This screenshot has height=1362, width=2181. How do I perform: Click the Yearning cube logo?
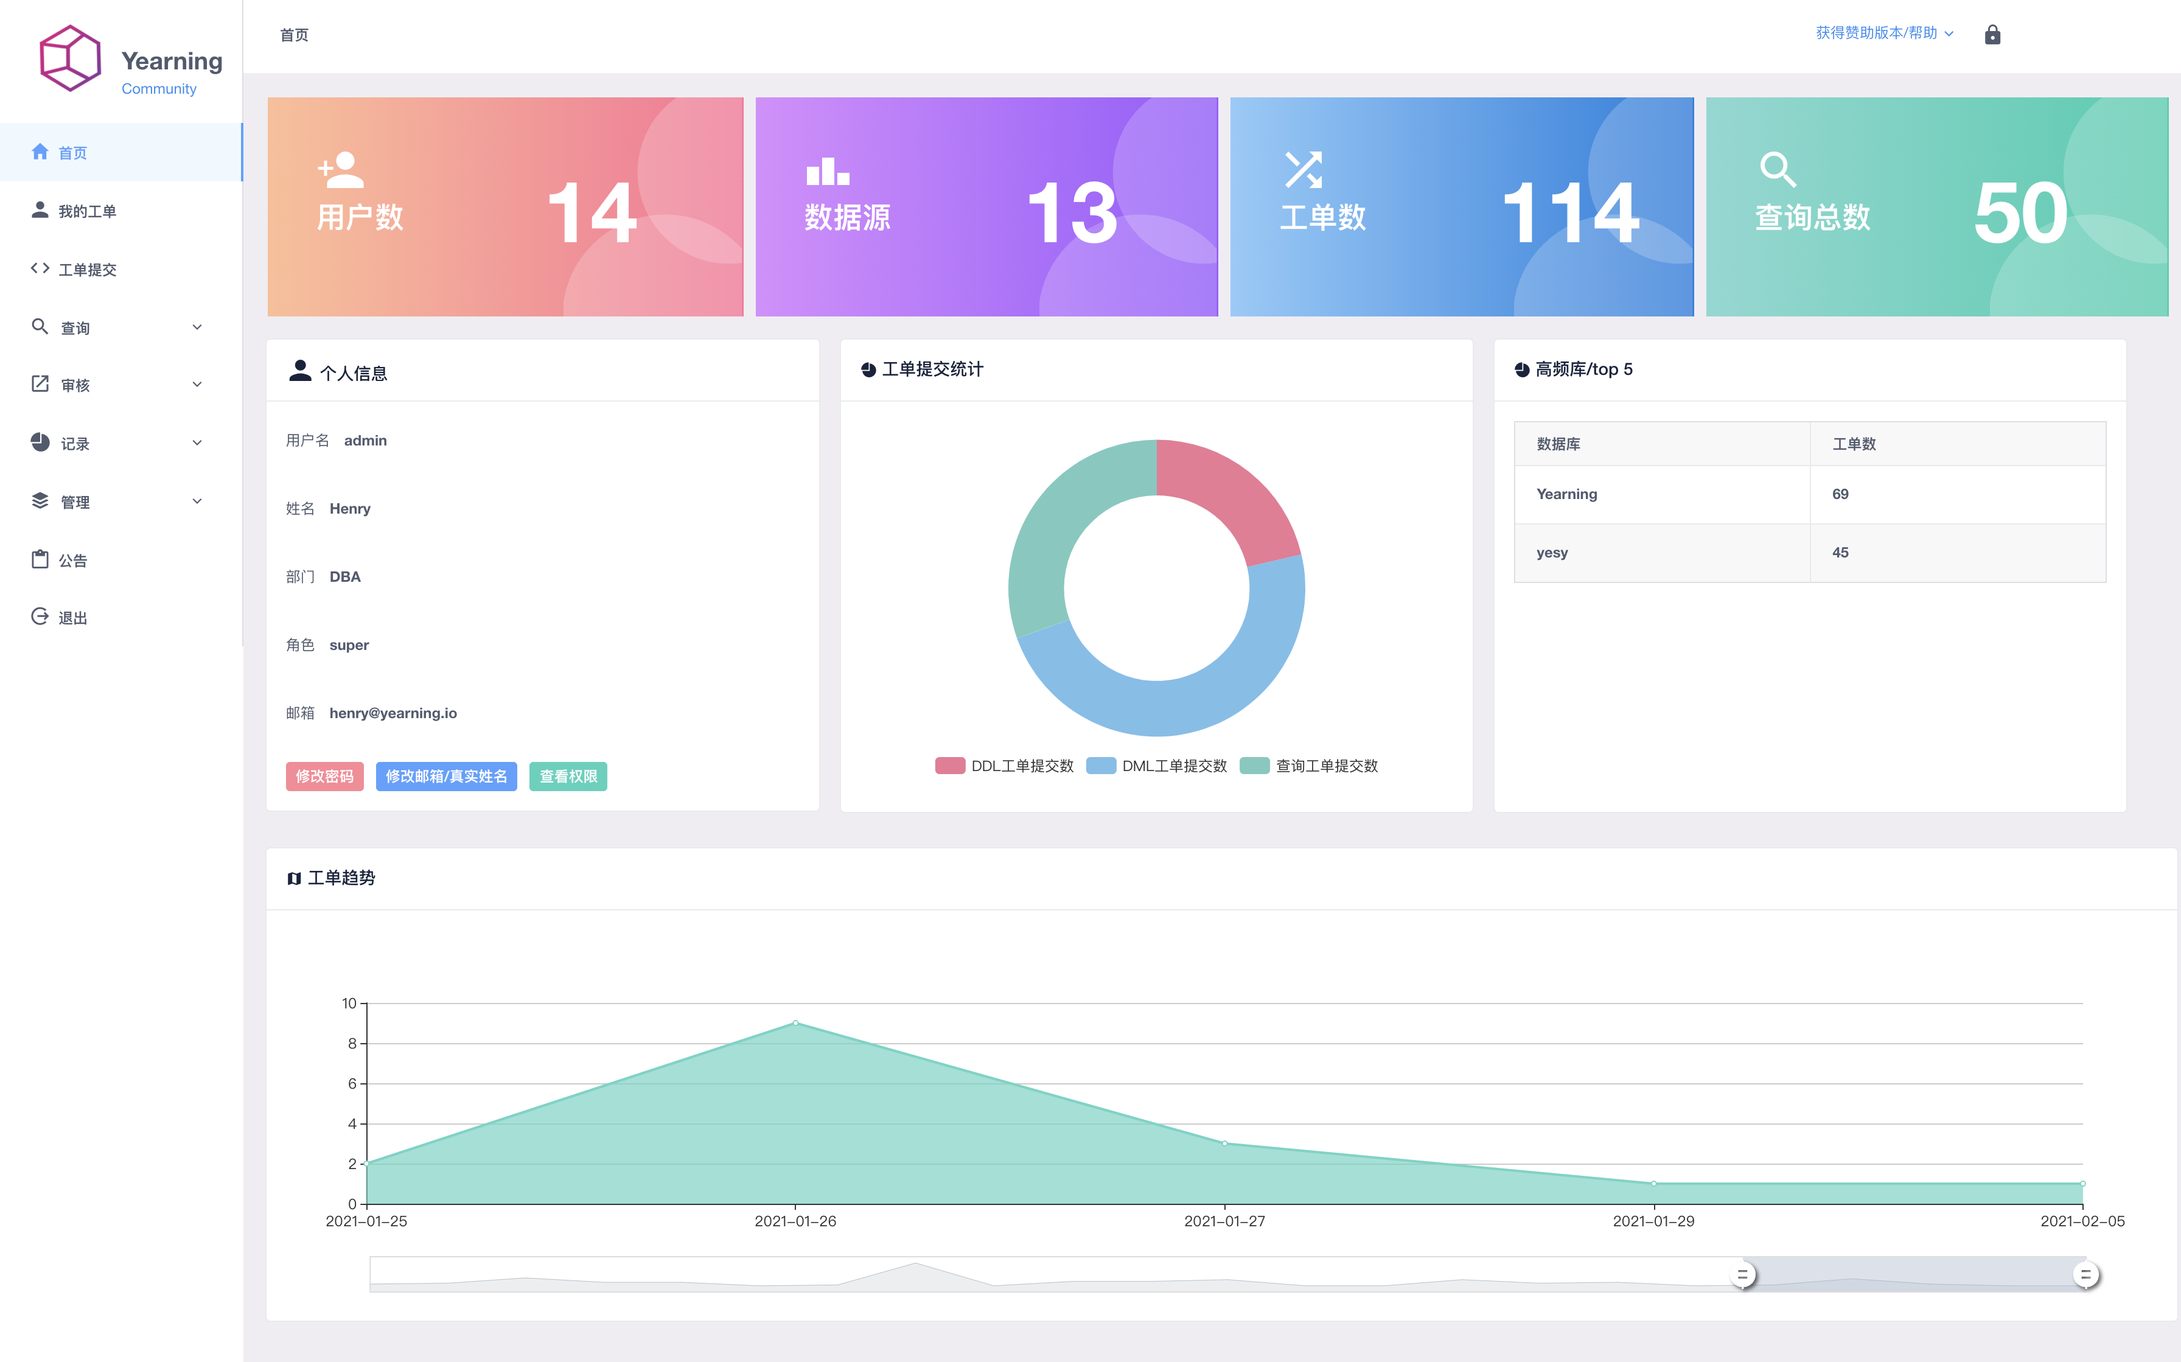[x=70, y=58]
